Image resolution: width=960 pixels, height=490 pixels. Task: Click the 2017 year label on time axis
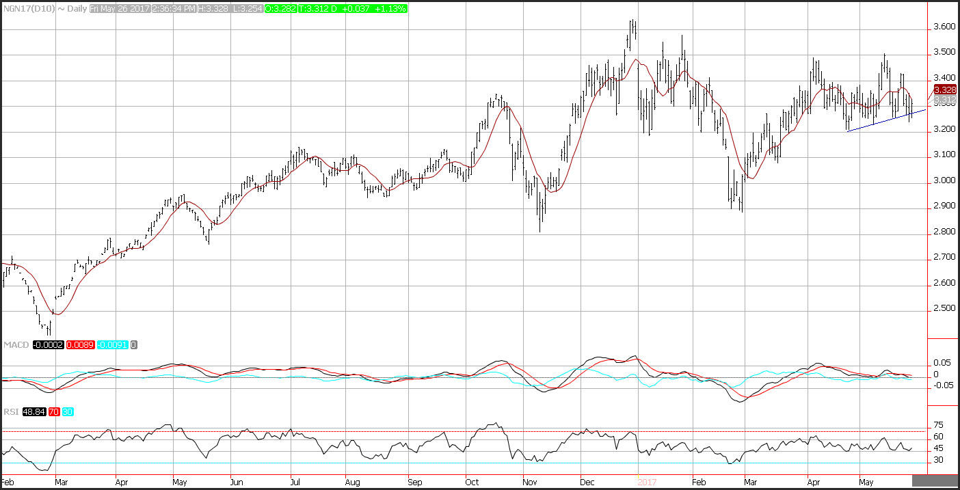click(647, 481)
